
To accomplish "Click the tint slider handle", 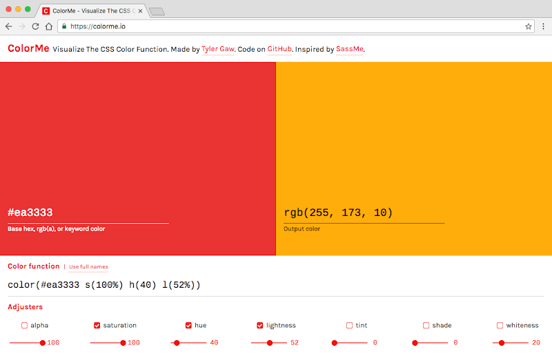I will click(335, 343).
